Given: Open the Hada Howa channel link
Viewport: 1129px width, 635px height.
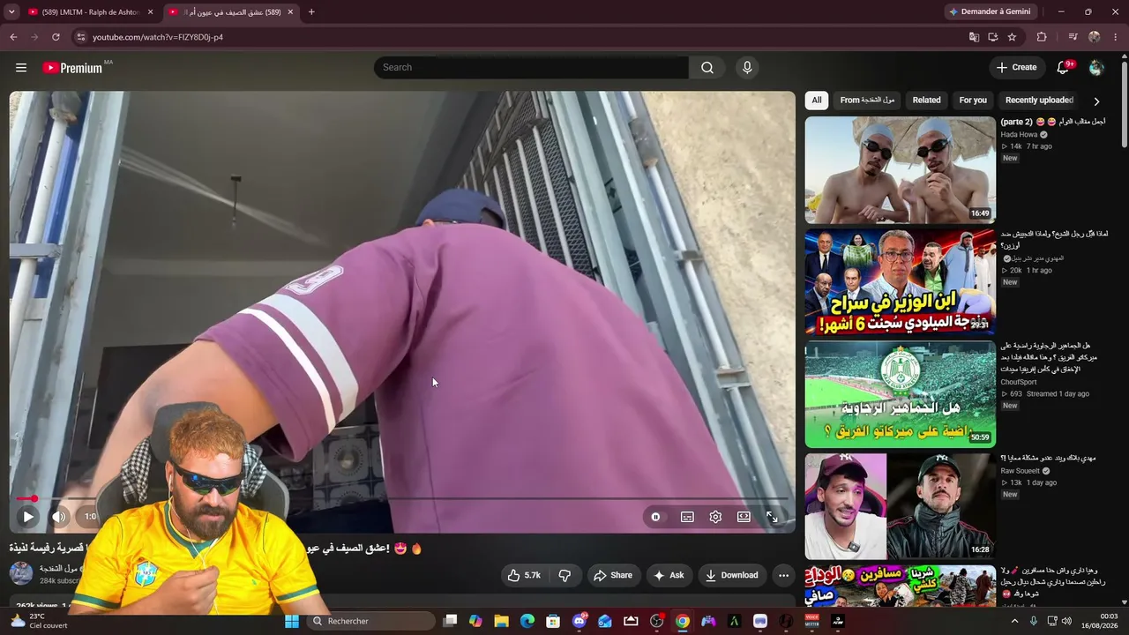Looking at the screenshot, I should (x=1019, y=135).
